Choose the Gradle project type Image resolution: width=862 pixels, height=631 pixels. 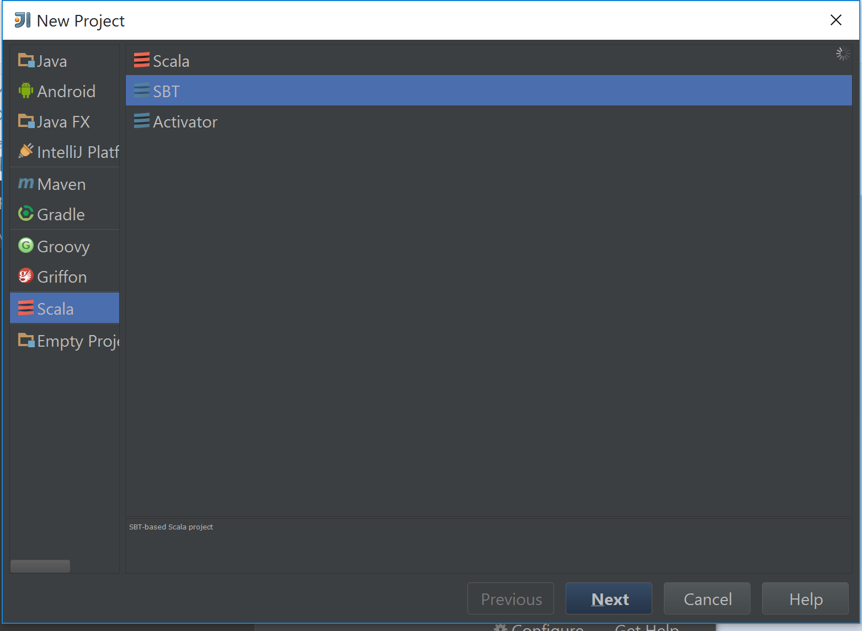coord(65,214)
